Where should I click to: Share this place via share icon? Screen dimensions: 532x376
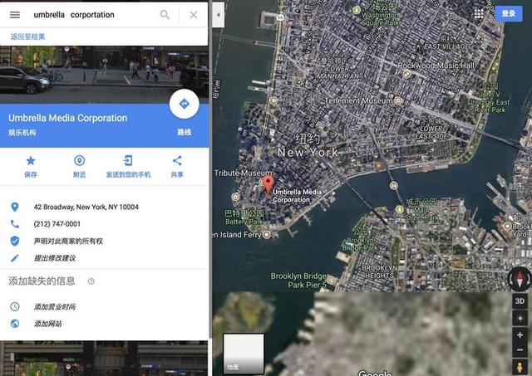pyautogui.click(x=177, y=160)
